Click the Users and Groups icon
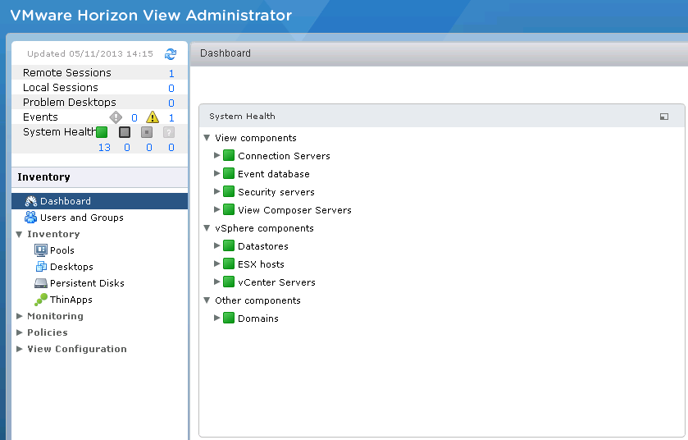 (31, 218)
